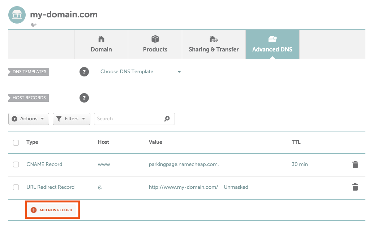This screenshot has height=225, width=369.
Task: Open the Filters dropdown menu
Action: (x=71, y=119)
